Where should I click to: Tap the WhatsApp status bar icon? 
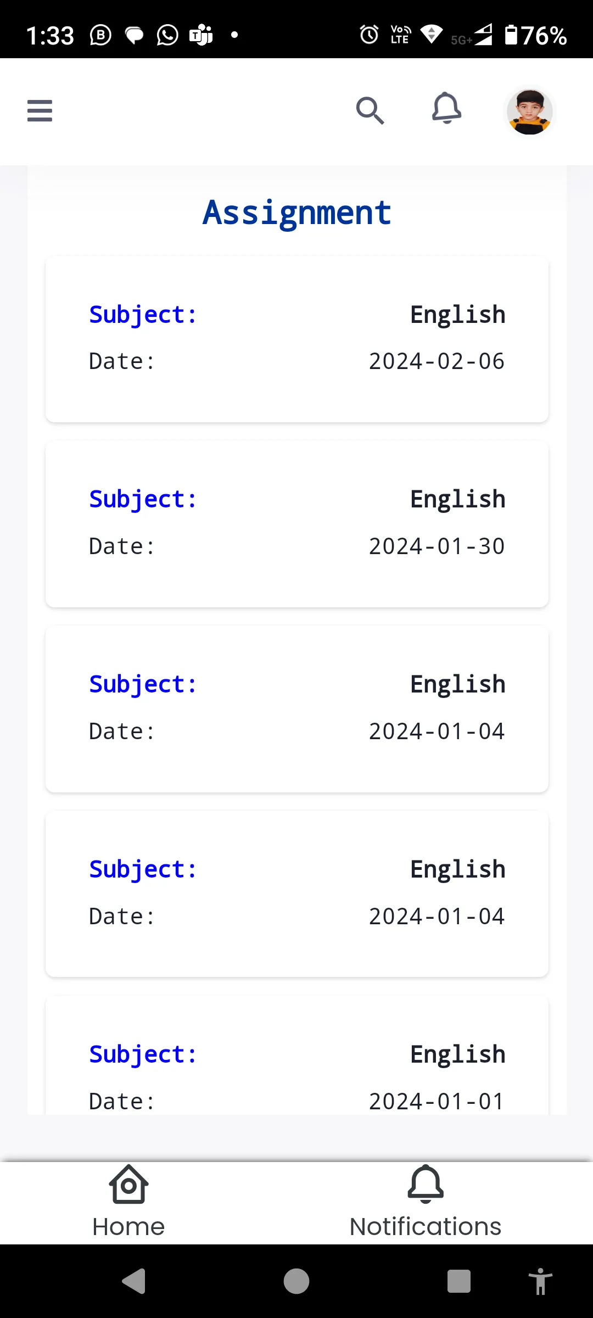pos(167,35)
